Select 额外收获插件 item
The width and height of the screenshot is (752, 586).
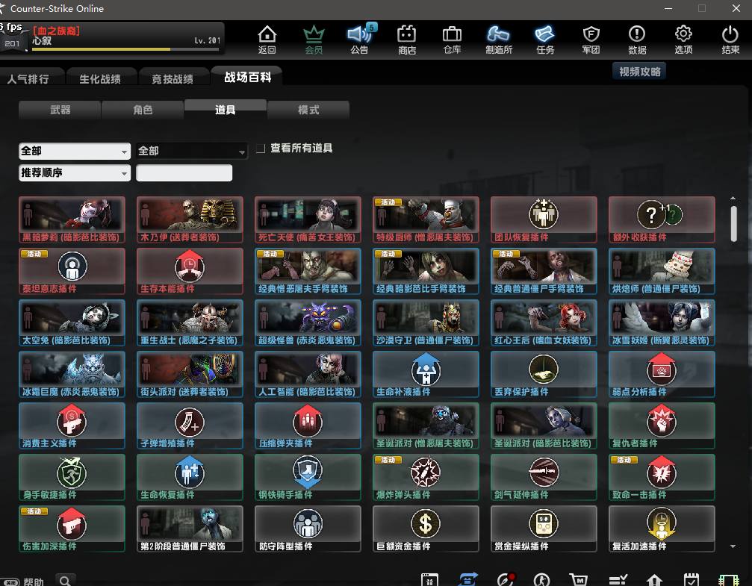tap(662, 219)
